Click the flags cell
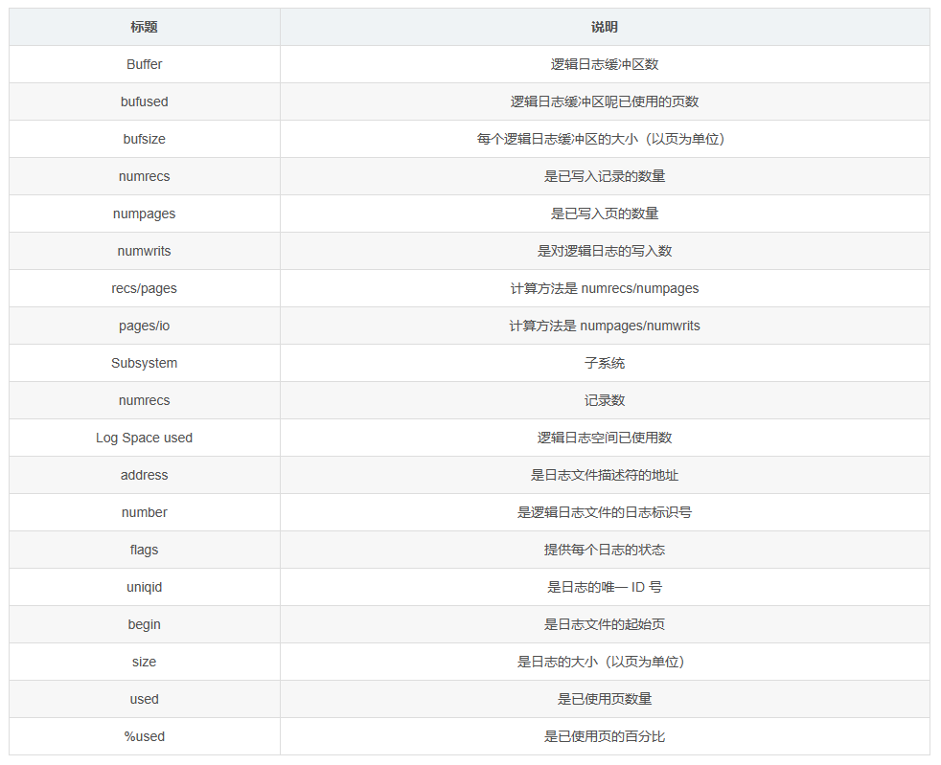The image size is (941, 765). tap(144, 550)
